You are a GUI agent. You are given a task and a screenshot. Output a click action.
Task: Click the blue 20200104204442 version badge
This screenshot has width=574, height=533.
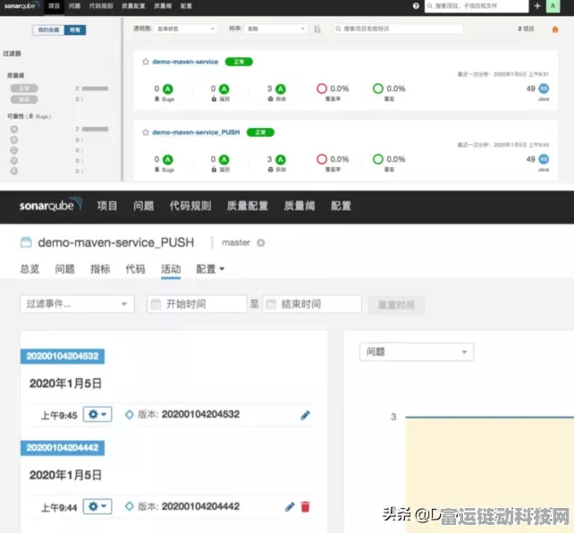pyautogui.click(x=63, y=448)
